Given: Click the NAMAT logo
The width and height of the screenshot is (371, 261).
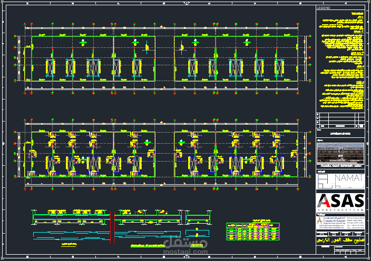Looking at the screenshot, I should tap(340, 181).
